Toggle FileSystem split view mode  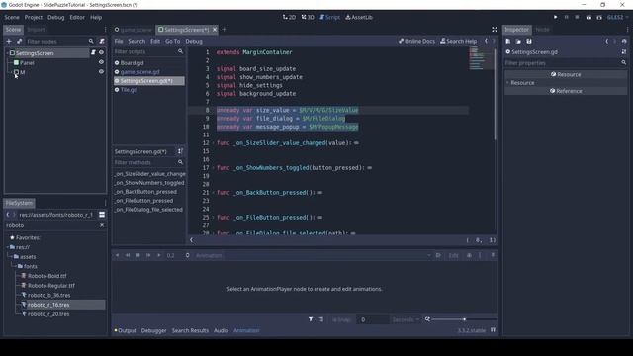[102, 215]
